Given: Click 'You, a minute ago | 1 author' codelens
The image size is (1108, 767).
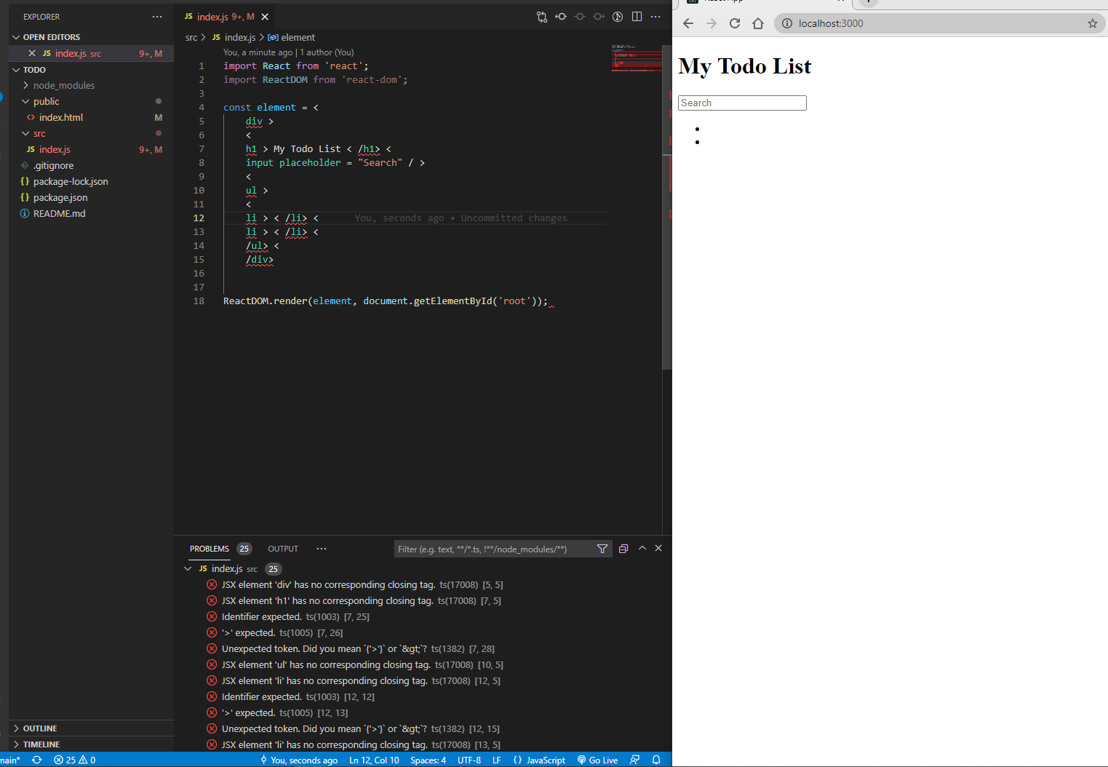Looking at the screenshot, I should [x=288, y=52].
